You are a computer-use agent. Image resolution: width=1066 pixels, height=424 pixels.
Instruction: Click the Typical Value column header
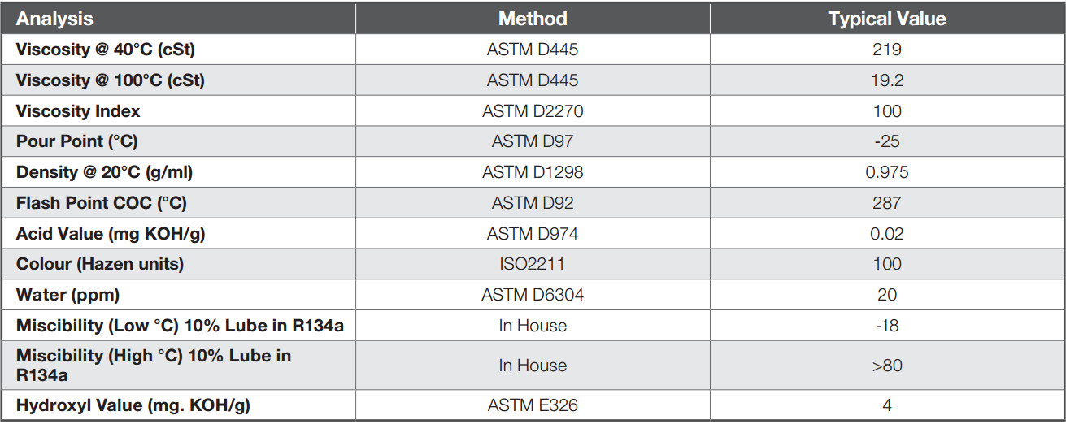886,19
